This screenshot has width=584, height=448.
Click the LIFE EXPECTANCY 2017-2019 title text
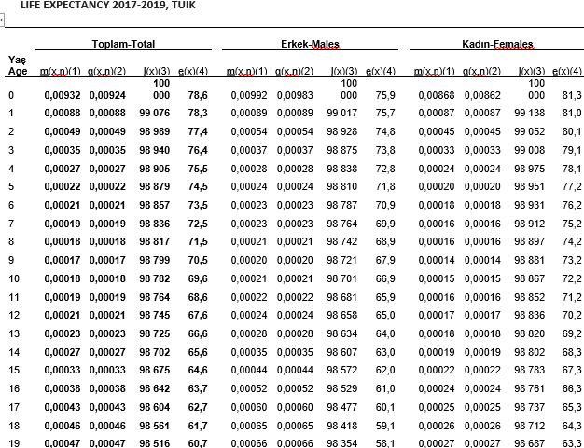tap(107, 6)
